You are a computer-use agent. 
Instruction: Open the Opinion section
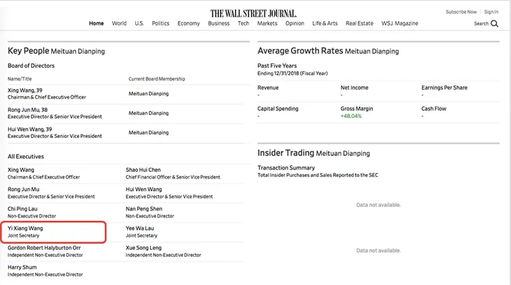295,23
